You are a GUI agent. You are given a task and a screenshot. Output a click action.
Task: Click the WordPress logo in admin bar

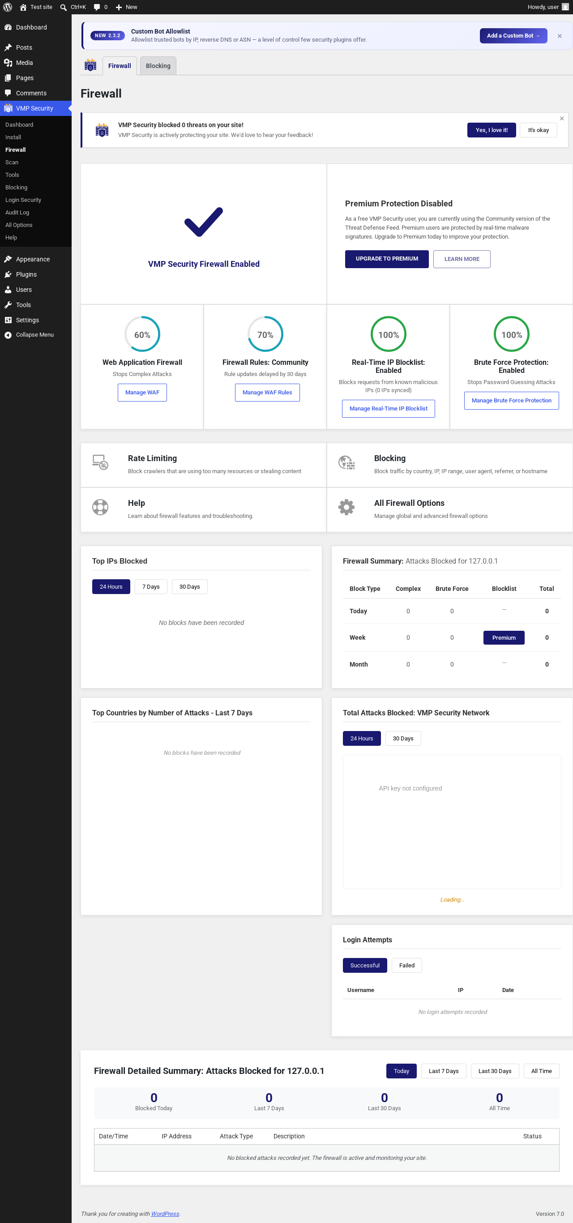click(x=8, y=7)
